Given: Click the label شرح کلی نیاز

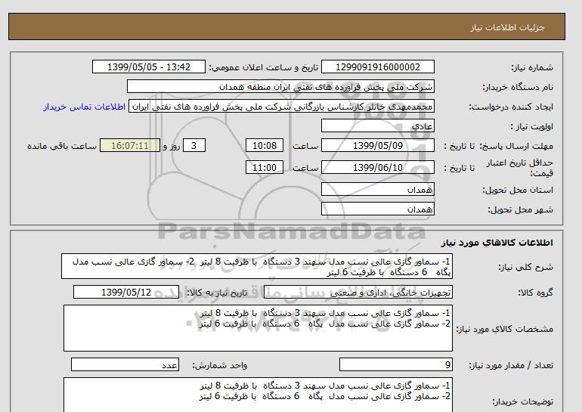Looking at the screenshot, I should pyautogui.click(x=525, y=267).
